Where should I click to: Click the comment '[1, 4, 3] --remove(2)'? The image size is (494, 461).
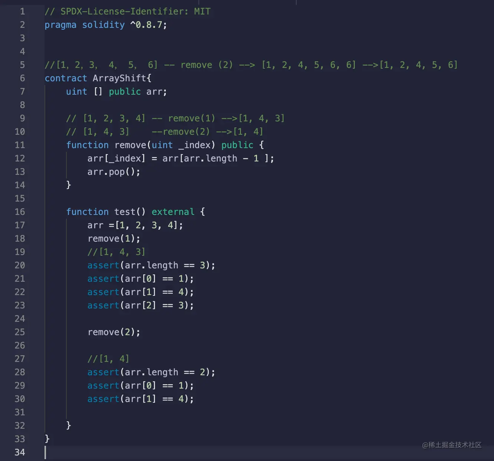pos(165,132)
